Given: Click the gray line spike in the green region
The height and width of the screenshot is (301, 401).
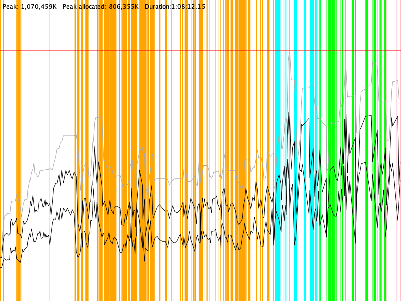Looking at the screenshot, I should click(345, 71).
